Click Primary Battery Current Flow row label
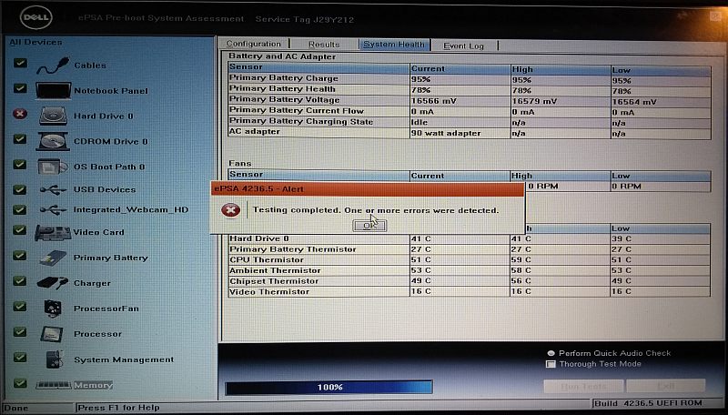This screenshot has width=728, height=415. 297,110
